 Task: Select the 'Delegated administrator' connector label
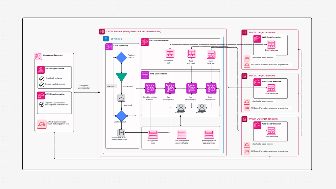pos(84,87)
